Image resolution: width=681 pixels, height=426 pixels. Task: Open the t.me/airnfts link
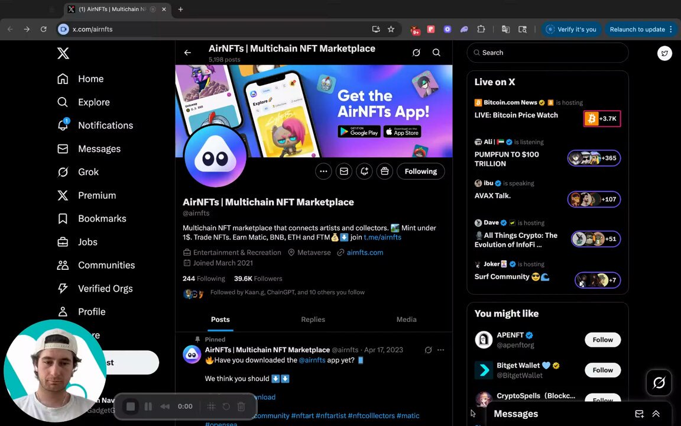coord(382,237)
